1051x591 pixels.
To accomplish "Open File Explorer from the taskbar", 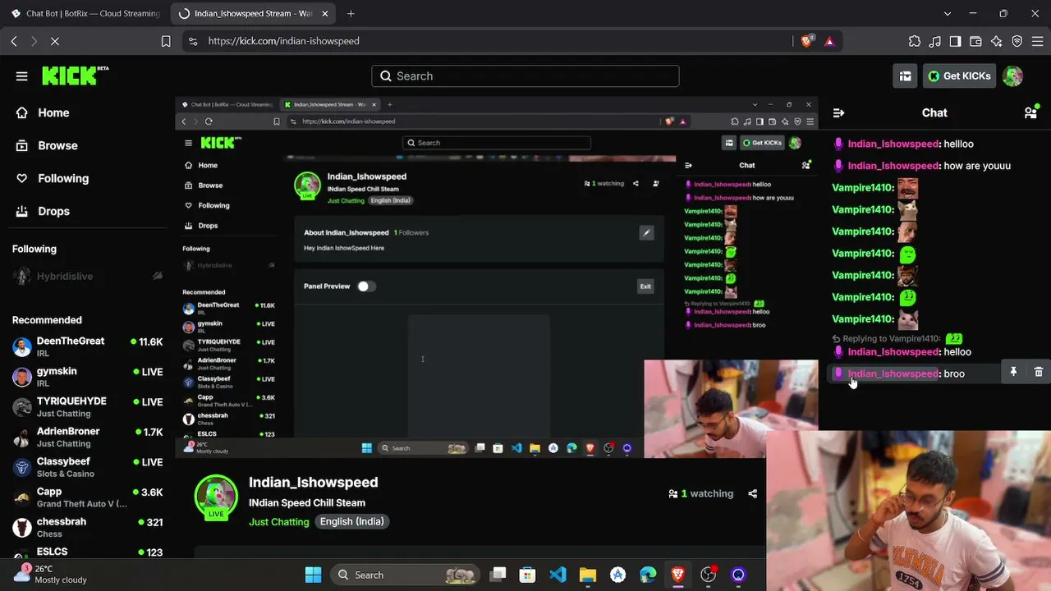I will click(588, 575).
